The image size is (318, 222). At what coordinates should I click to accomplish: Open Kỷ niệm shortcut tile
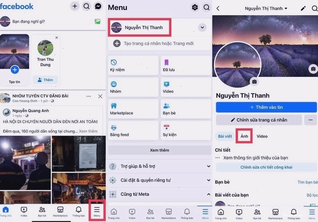click(x=133, y=65)
